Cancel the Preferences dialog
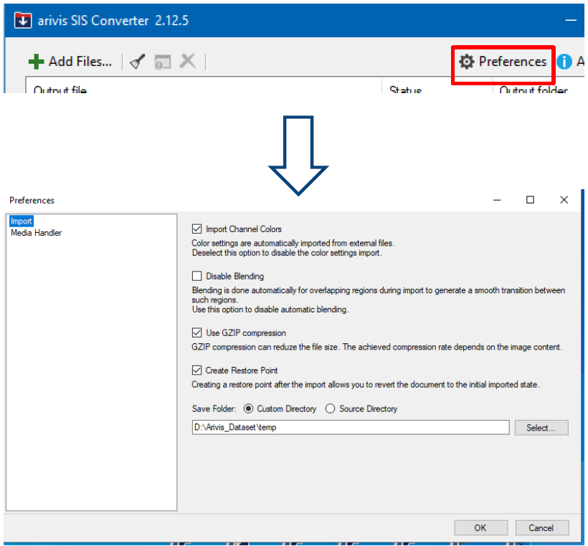 541,527
